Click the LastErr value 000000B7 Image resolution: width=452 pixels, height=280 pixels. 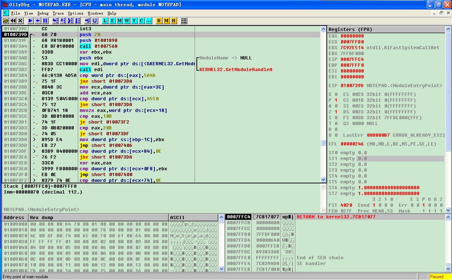tap(379, 135)
